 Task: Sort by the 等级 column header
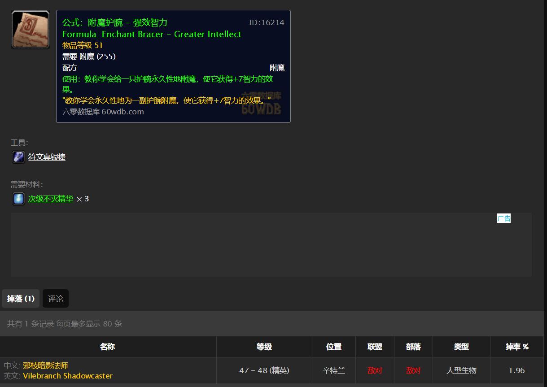[x=264, y=347]
